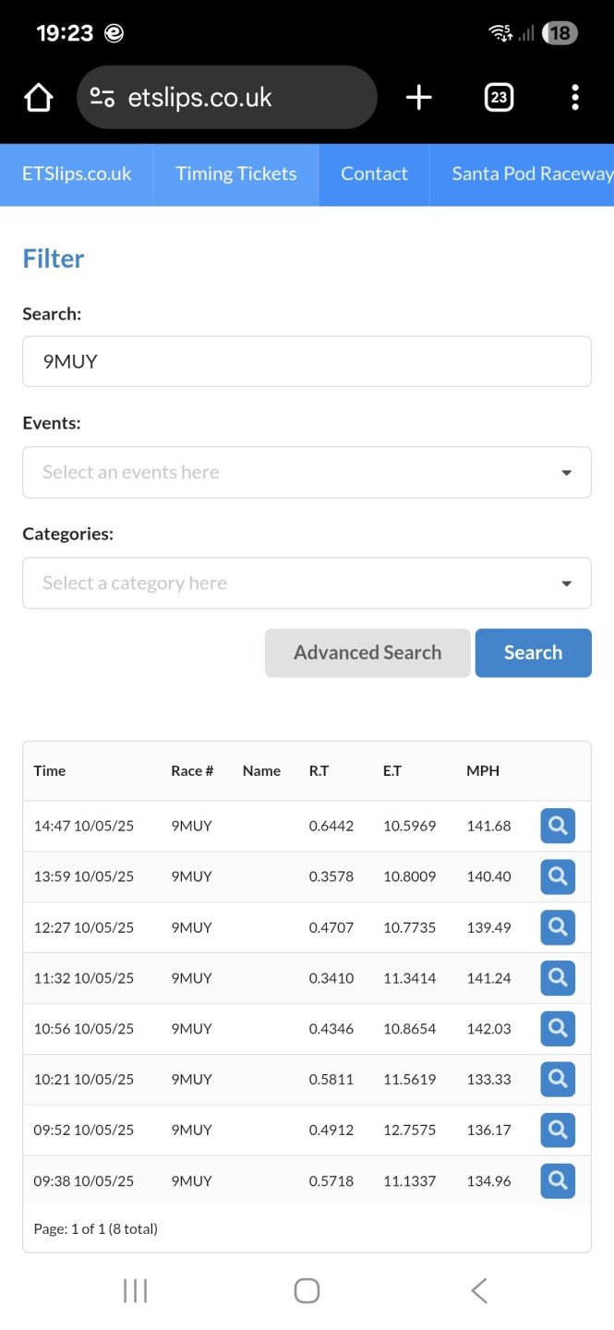View details for the 14:47 run
The image size is (614, 1330).
(557, 826)
